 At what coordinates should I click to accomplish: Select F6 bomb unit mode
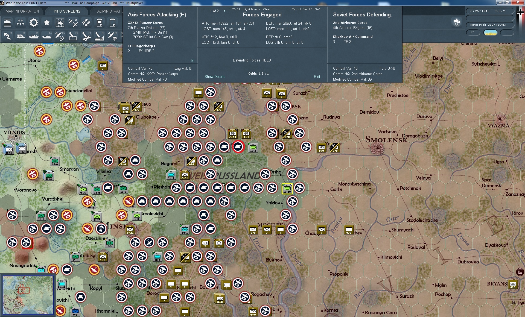[x=73, y=36]
